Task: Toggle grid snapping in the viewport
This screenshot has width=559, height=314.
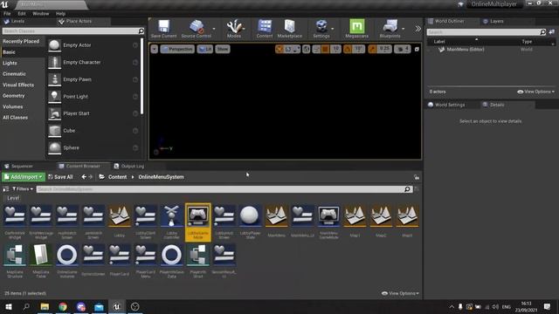Action: 325,49
